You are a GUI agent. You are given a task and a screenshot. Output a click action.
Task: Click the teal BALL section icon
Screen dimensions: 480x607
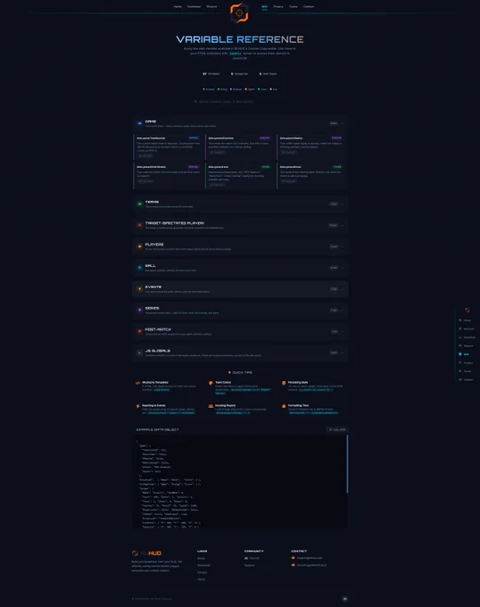(x=140, y=268)
